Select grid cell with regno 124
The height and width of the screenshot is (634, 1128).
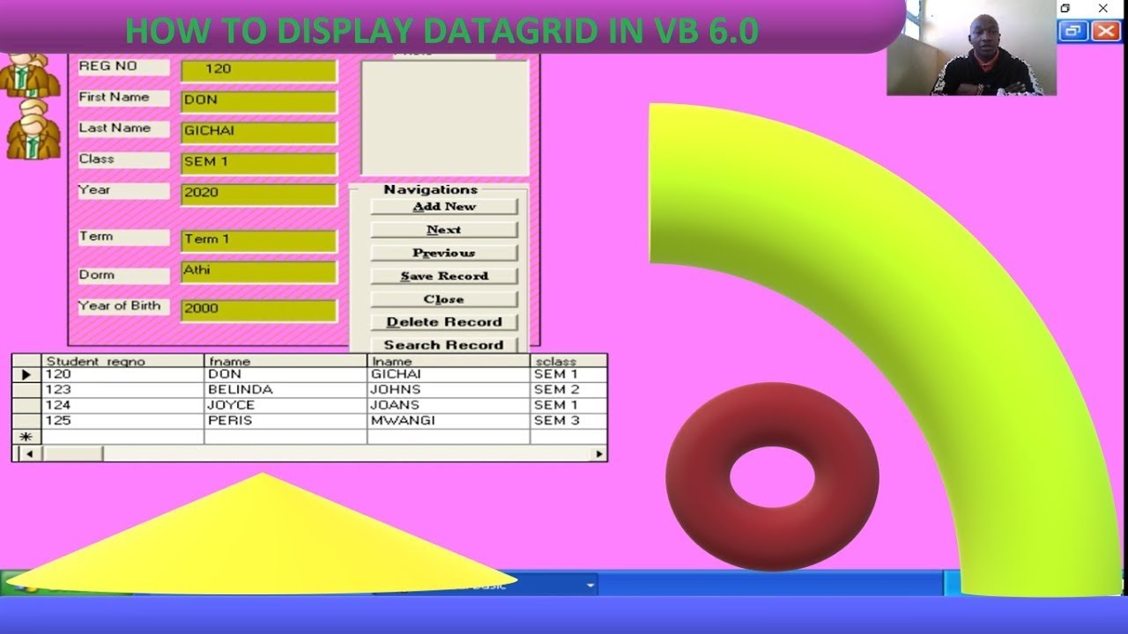pyautogui.click(x=122, y=405)
